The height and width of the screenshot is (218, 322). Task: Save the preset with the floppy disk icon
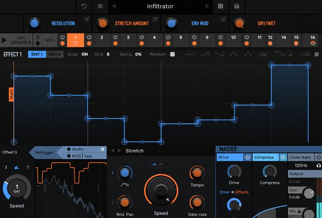[x=237, y=6]
